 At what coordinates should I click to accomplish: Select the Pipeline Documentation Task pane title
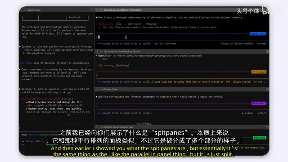coord(119,127)
